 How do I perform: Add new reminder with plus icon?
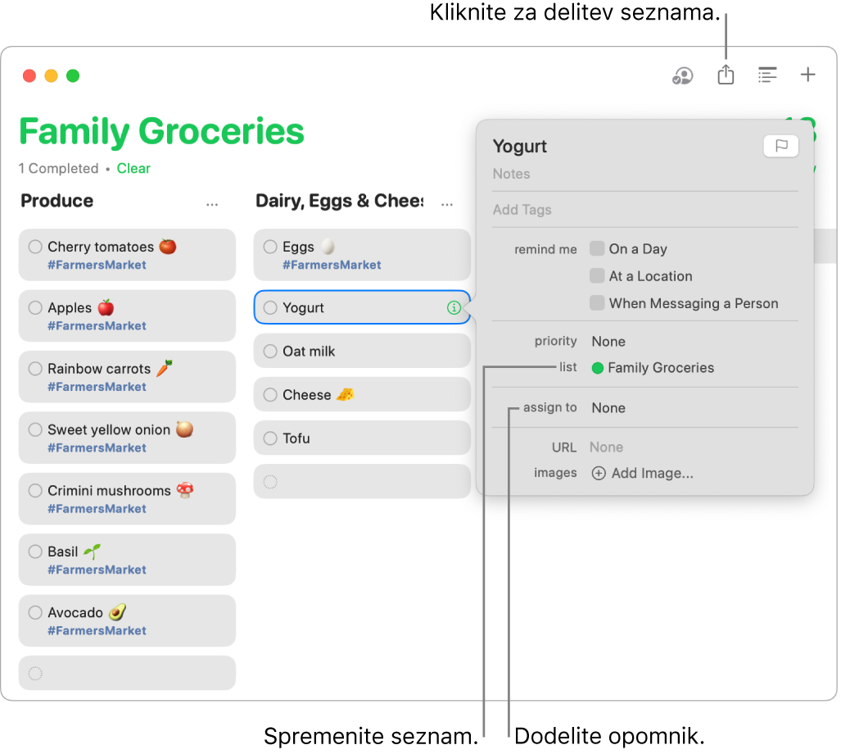point(808,75)
